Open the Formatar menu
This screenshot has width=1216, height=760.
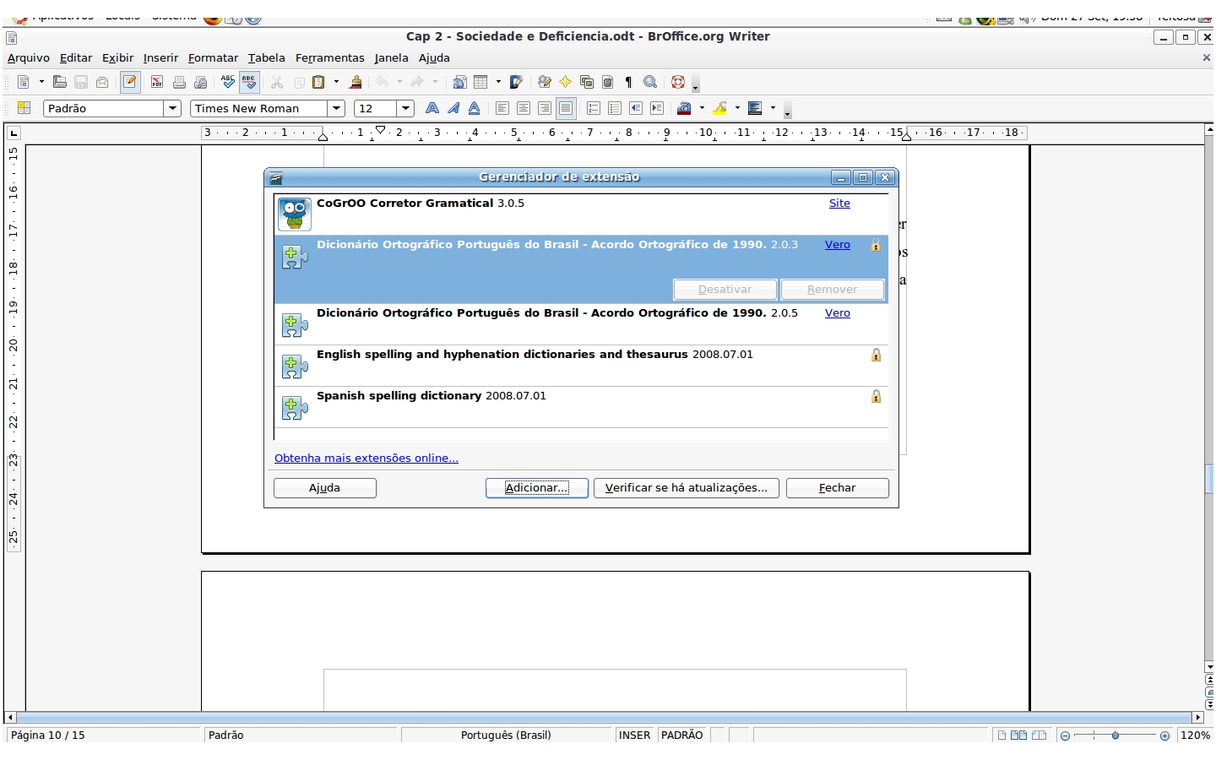click(213, 57)
